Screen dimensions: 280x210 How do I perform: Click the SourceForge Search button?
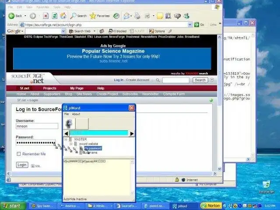coord(200,80)
